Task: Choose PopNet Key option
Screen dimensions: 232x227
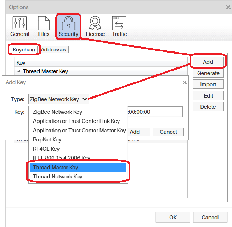Action: (x=78, y=140)
